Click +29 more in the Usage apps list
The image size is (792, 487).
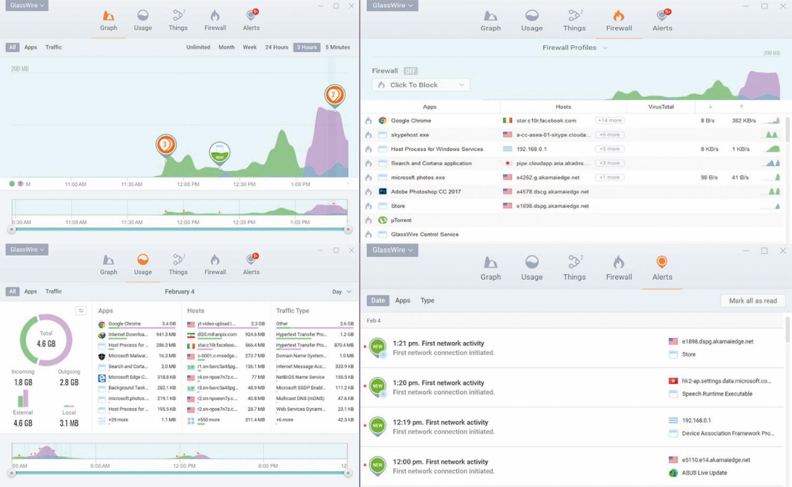coord(118,420)
